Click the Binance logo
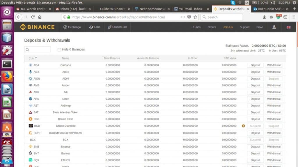298x167 pixels. coord(37,27)
